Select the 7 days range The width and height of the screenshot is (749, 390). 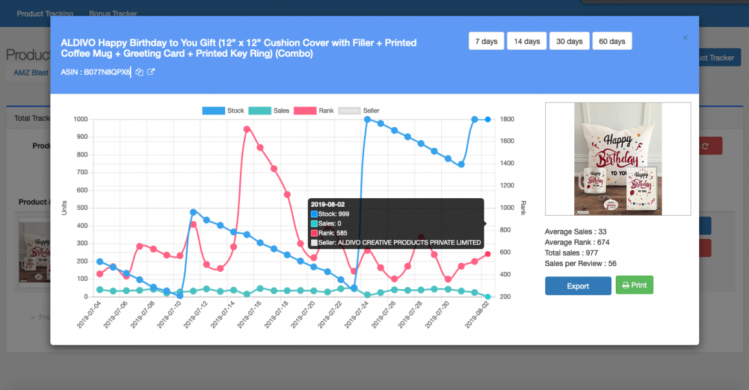click(486, 41)
